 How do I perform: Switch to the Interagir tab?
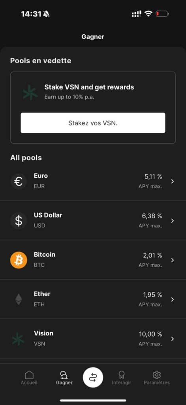coord(122,378)
